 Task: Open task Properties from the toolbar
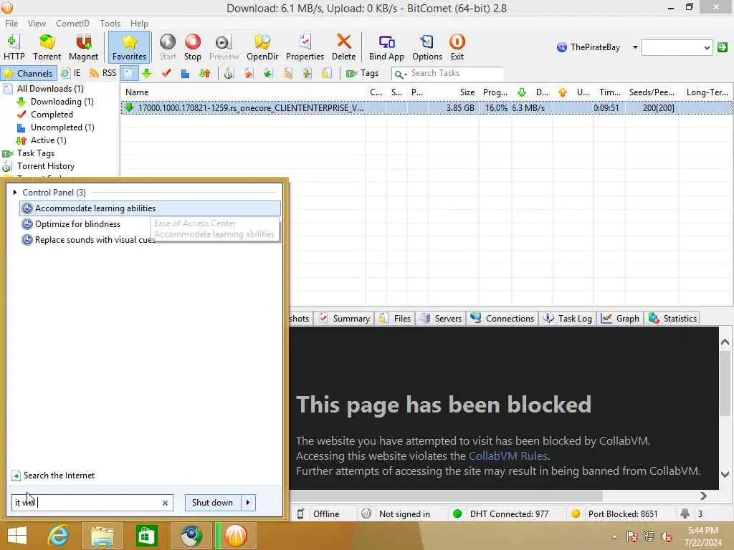pos(305,47)
